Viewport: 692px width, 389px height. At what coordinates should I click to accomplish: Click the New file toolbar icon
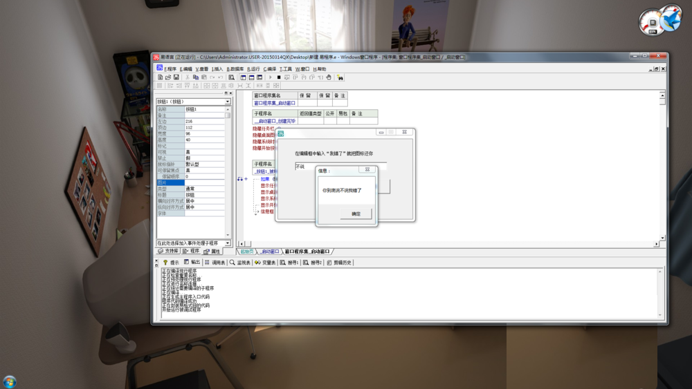pyautogui.click(x=161, y=77)
